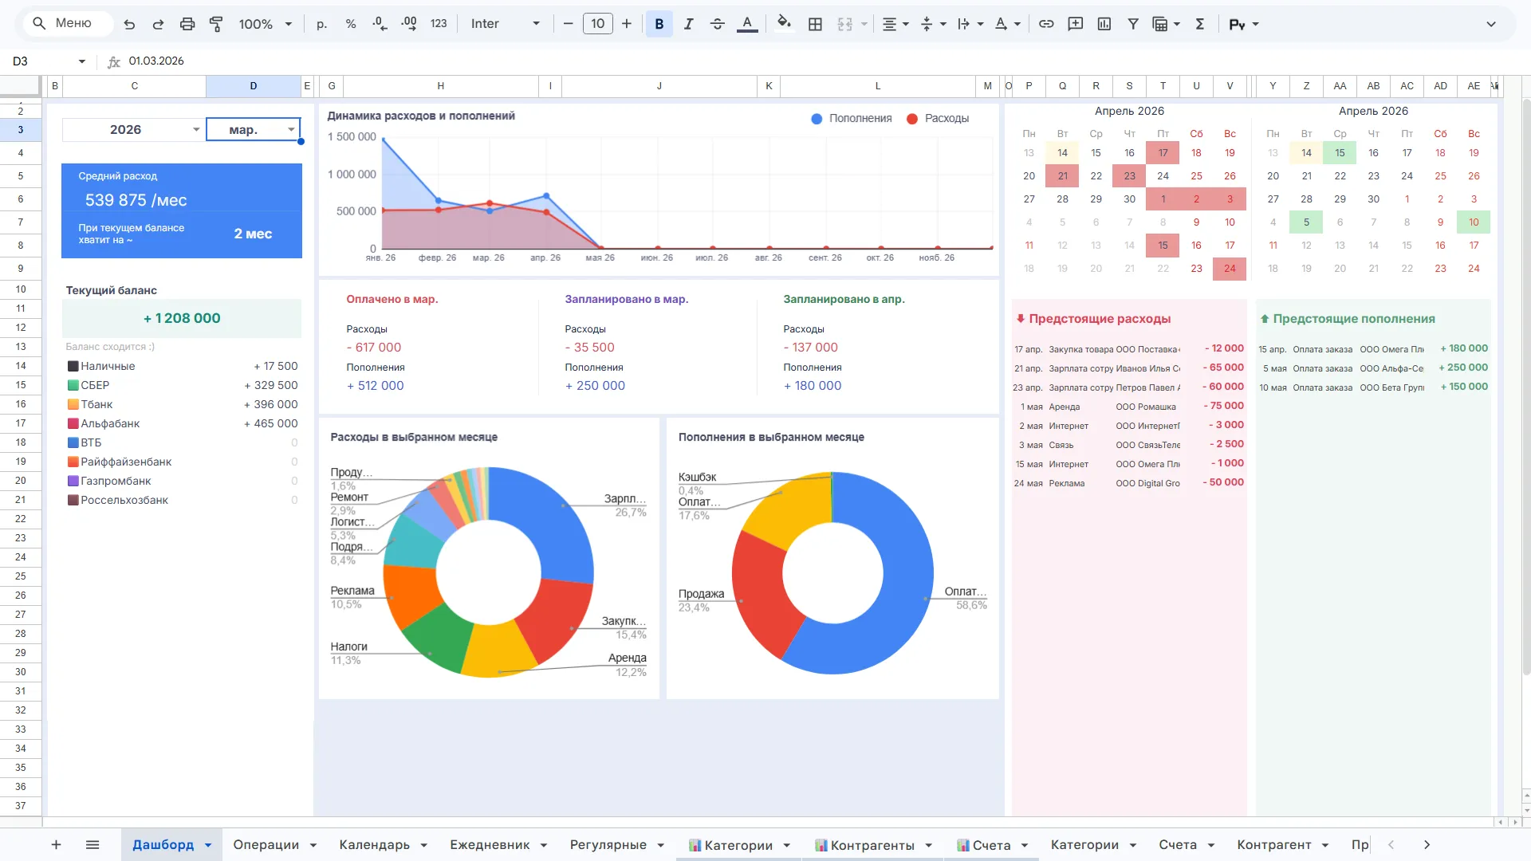Collapse the toolbar with chevron
1531x861 pixels.
[1491, 24]
